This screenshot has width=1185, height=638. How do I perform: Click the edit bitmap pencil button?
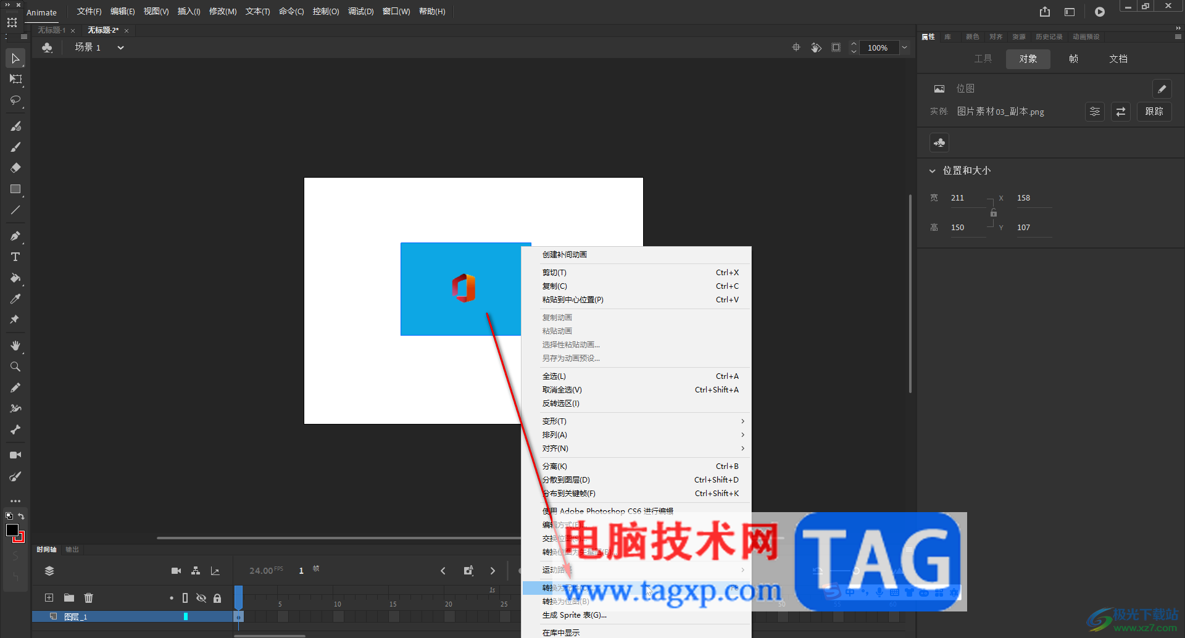tap(1162, 89)
